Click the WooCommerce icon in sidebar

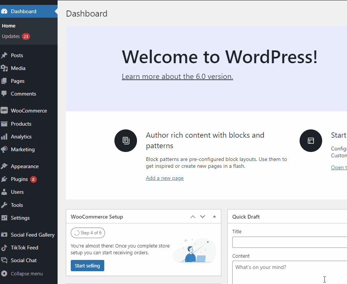(4, 111)
